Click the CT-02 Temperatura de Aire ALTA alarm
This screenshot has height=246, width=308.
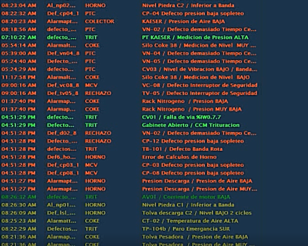[x=190, y=221]
